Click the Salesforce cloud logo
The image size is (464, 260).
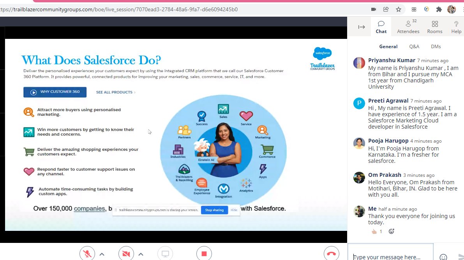322,53
